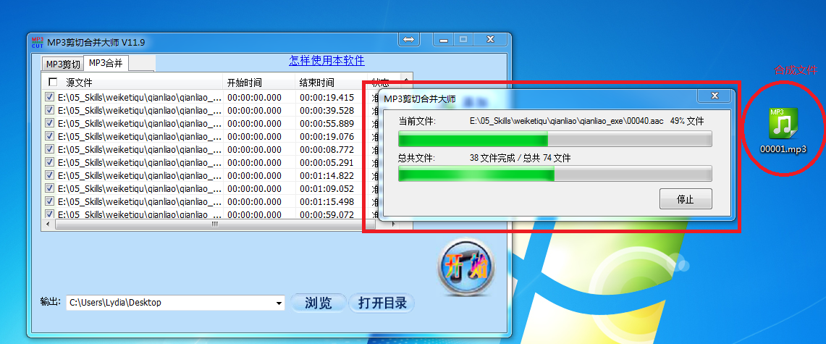Close the progress dialog with its X
Viewport: 826px width, 344px height.
[x=715, y=96]
